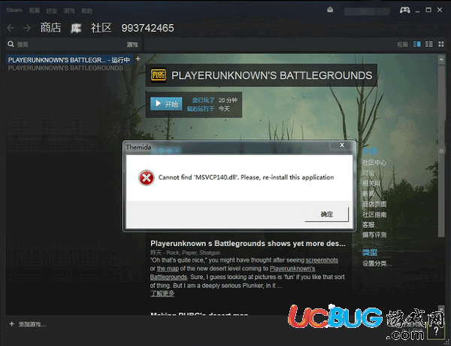Screen dimensions: 451x346
Task: Click the 添加游戏 link
Action: (32, 324)
